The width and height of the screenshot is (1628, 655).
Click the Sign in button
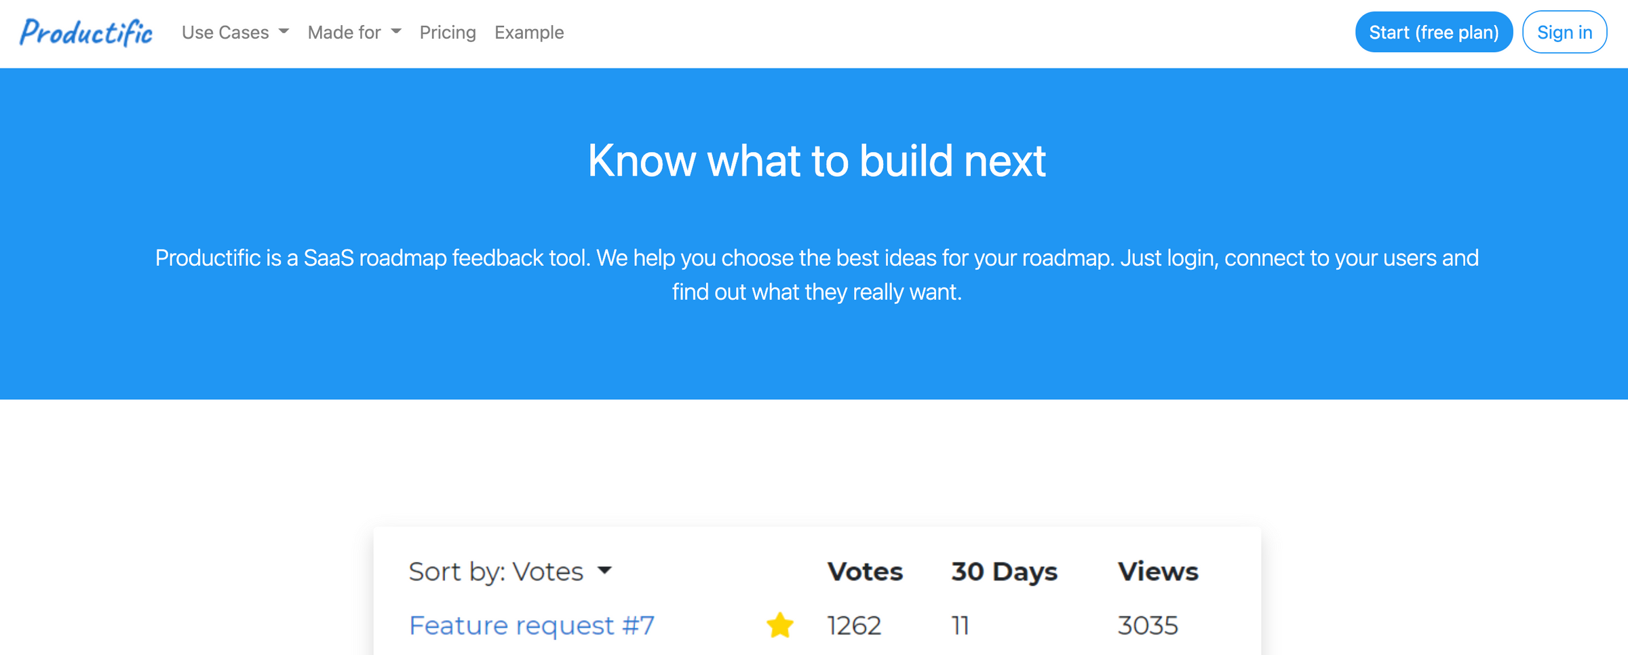pos(1564,31)
